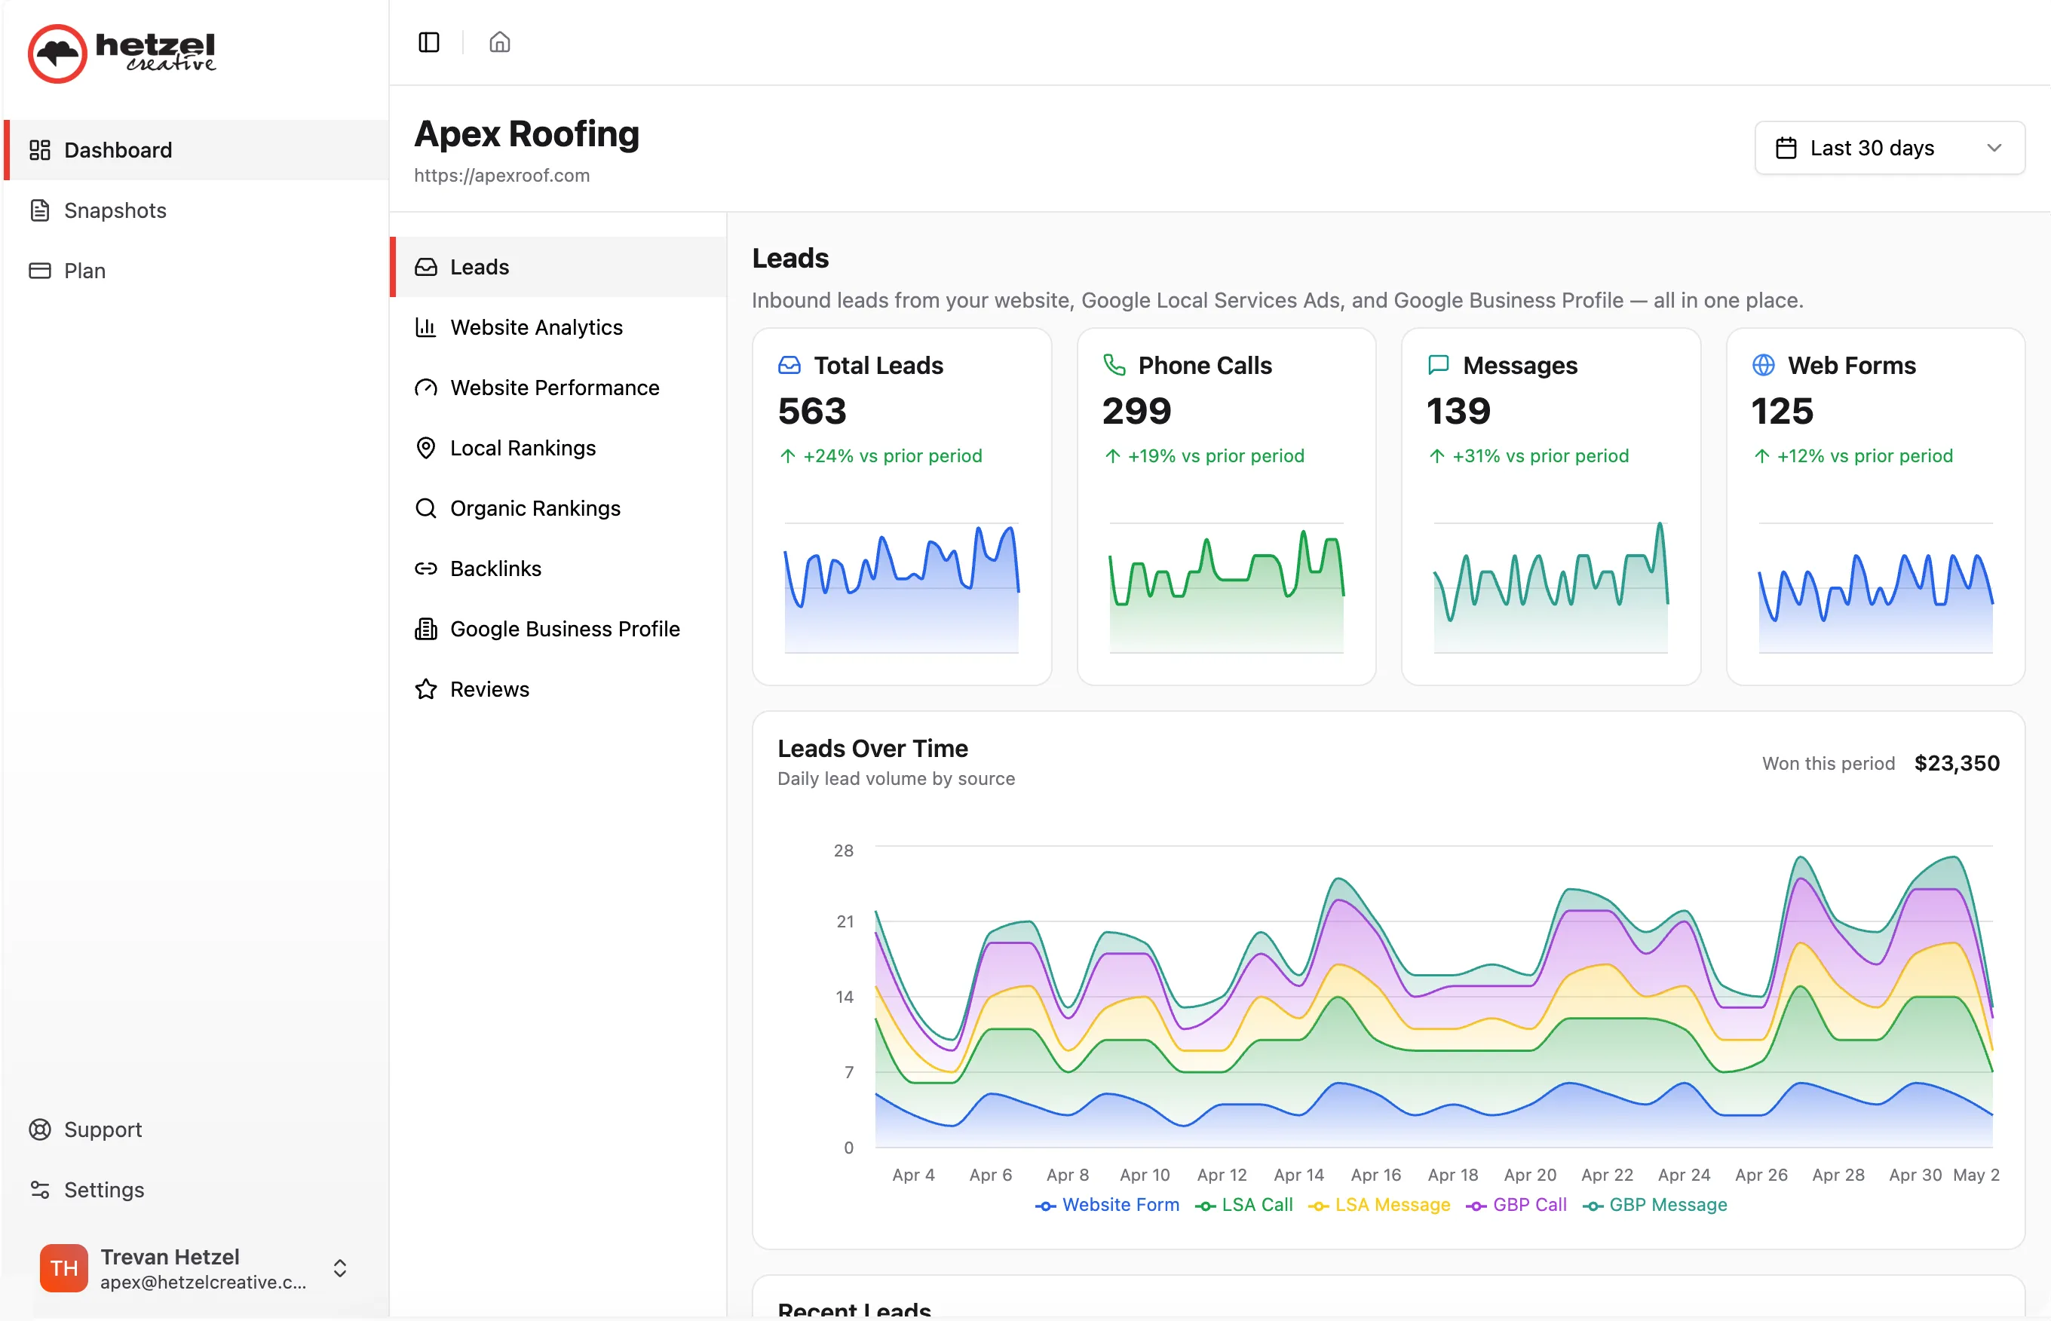This screenshot has width=2051, height=1321.
Task: Select the Organic Rankings tab
Action: click(x=559, y=507)
